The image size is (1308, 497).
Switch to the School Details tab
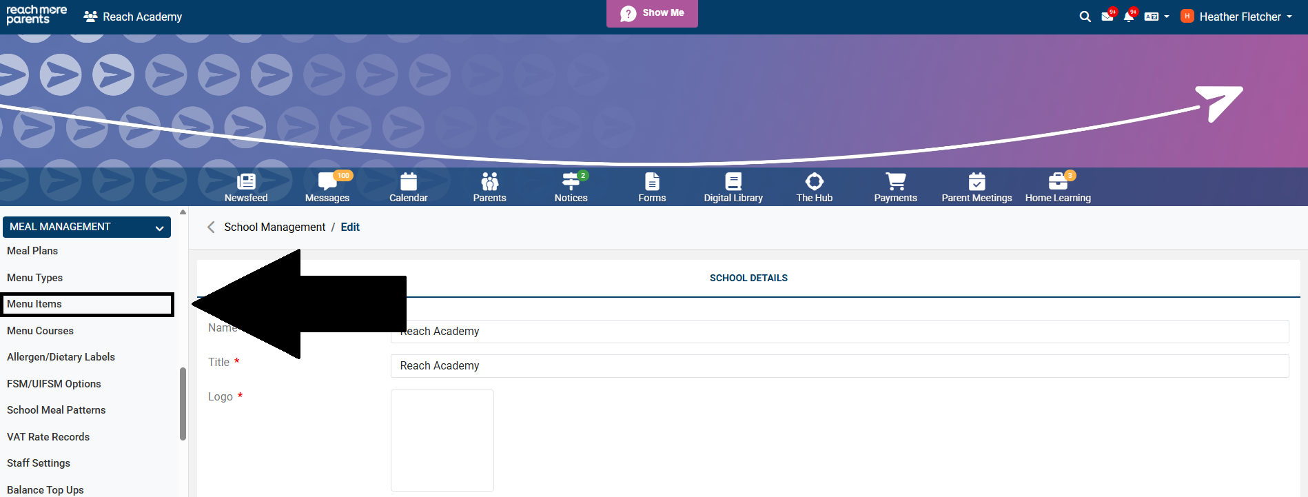click(x=748, y=278)
